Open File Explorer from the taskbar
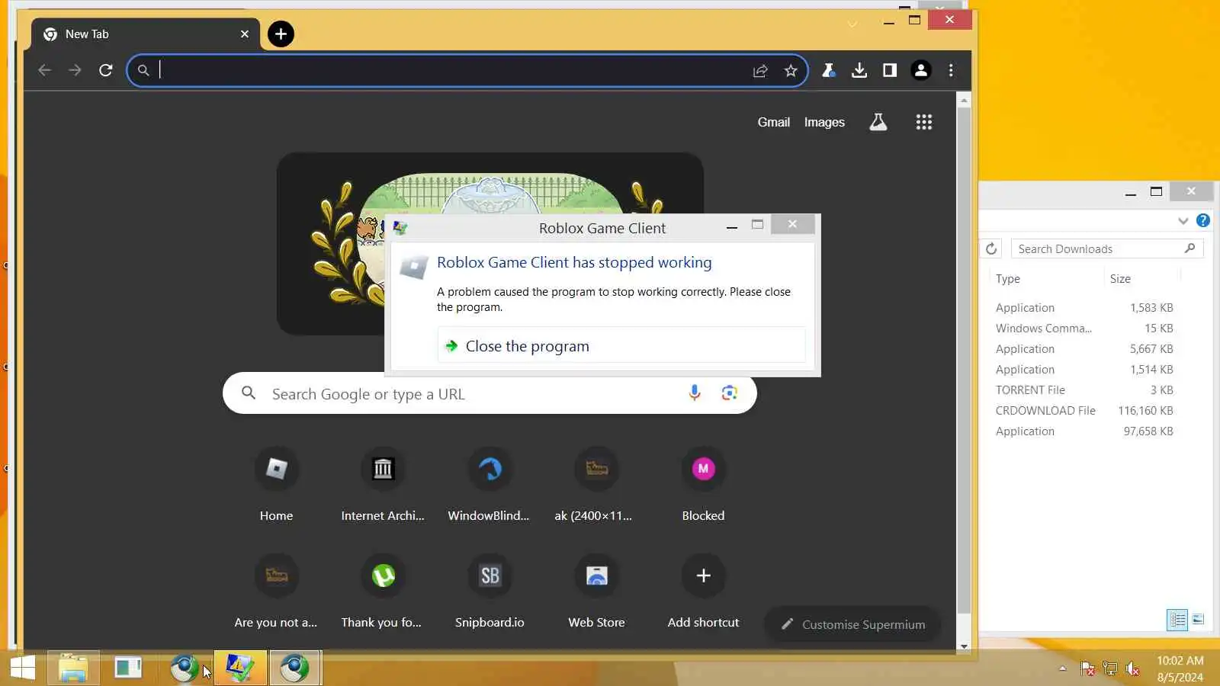The image size is (1220, 686). point(73,668)
